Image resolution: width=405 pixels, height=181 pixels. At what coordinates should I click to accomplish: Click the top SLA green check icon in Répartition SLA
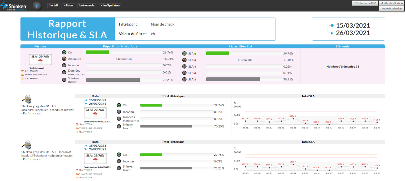point(184,53)
